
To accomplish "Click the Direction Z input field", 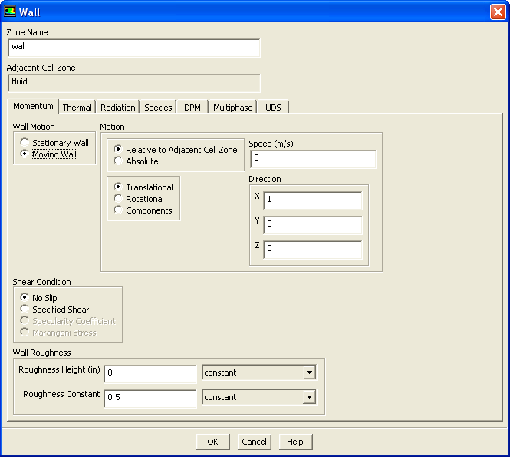I will point(313,250).
